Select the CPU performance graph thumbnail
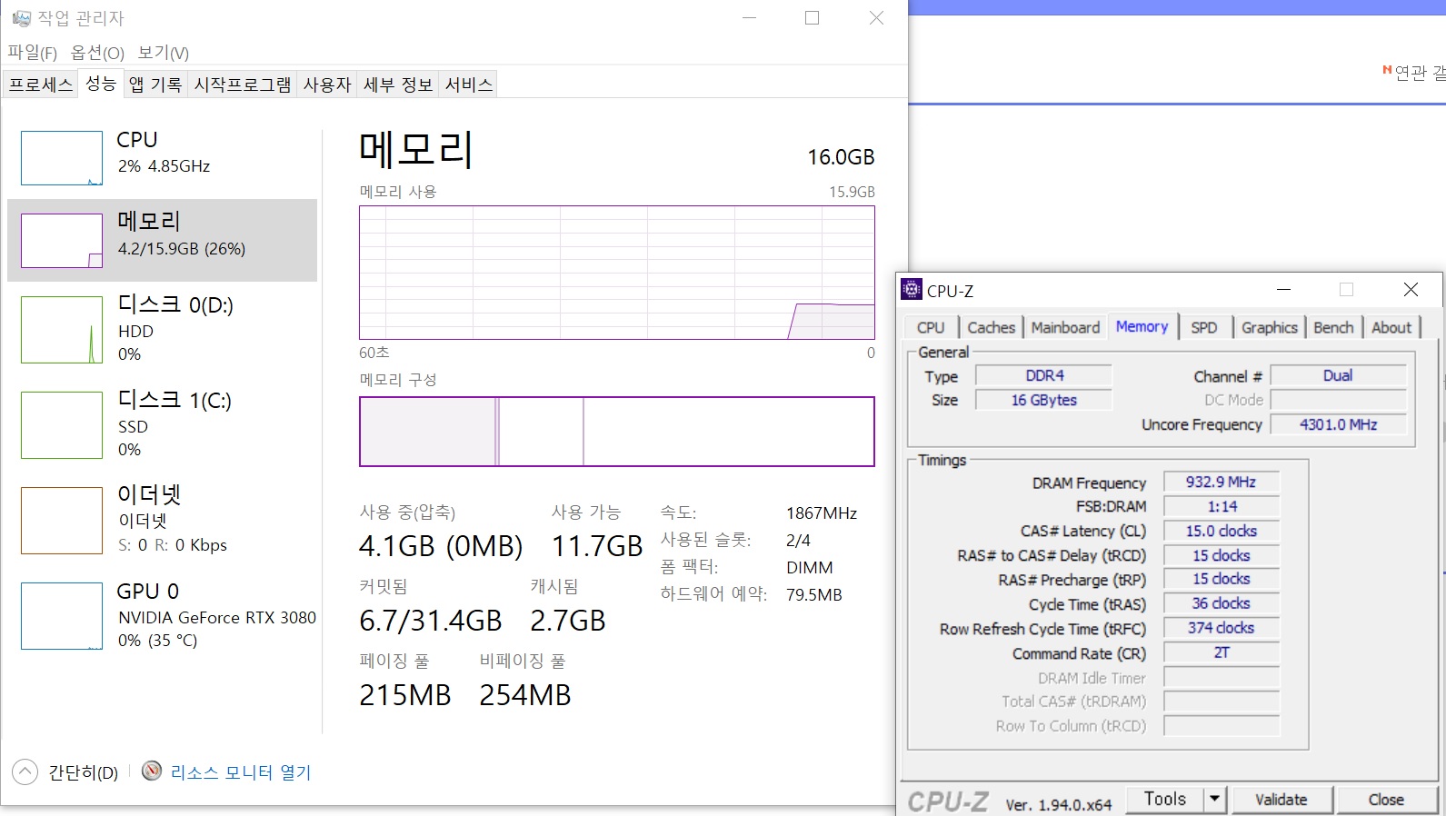1446x816 pixels. pyautogui.click(x=62, y=158)
